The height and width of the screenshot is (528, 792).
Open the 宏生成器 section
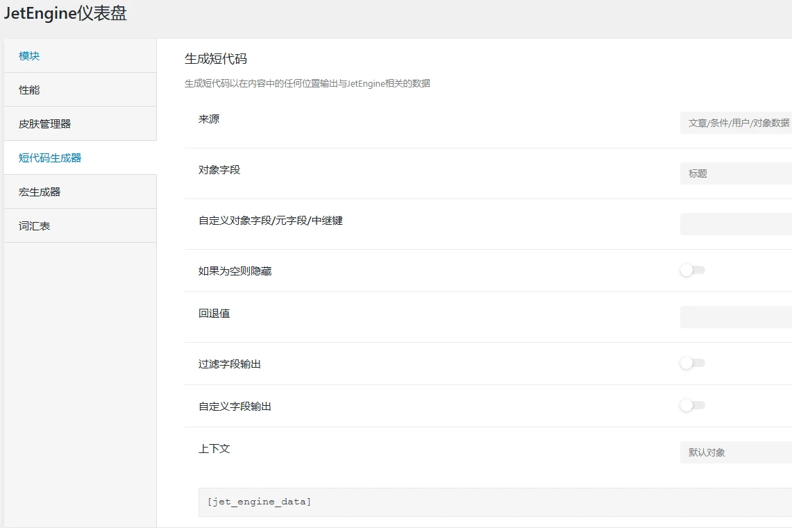(37, 191)
